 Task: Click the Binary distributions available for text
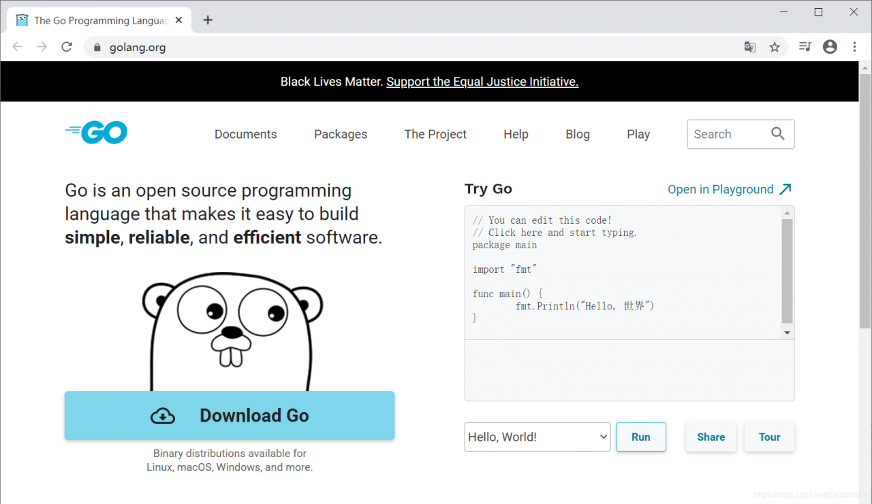click(230, 453)
